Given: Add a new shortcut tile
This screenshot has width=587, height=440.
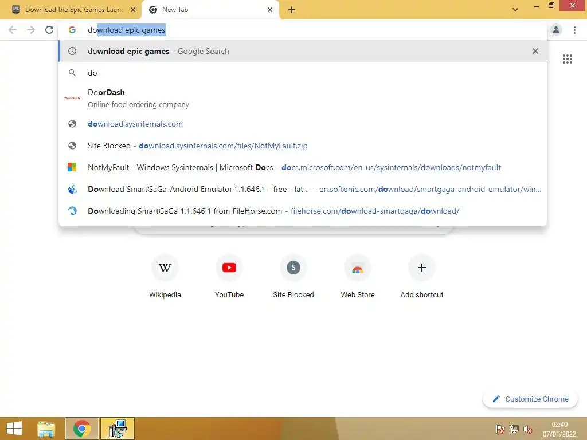Looking at the screenshot, I should tap(422, 277).
